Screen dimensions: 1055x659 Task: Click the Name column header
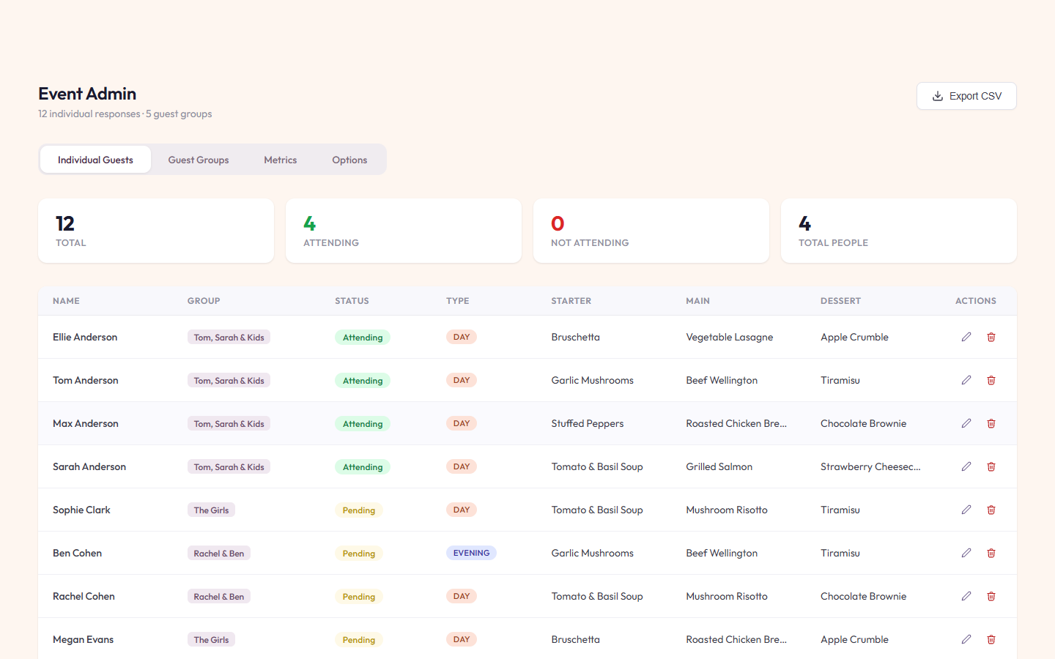click(x=66, y=301)
